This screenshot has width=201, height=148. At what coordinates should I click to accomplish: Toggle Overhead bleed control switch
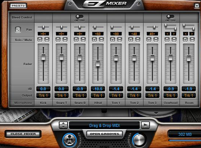170,17
